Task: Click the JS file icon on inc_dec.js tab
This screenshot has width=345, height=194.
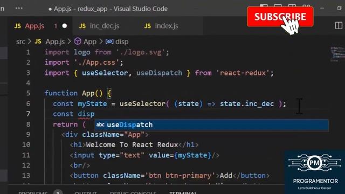Action: pyautogui.click(x=82, y=26)
